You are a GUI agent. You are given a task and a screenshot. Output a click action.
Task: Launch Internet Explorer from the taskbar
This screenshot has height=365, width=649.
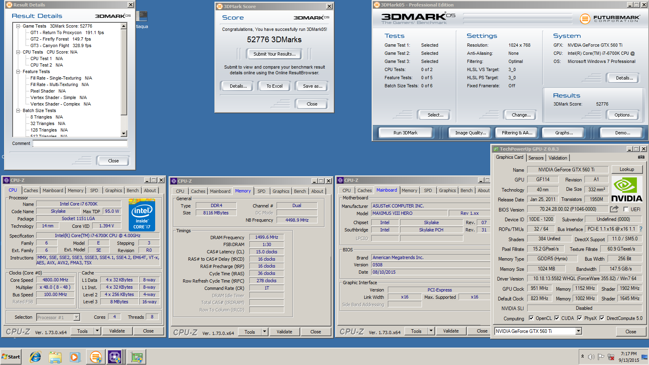(35, 357)
